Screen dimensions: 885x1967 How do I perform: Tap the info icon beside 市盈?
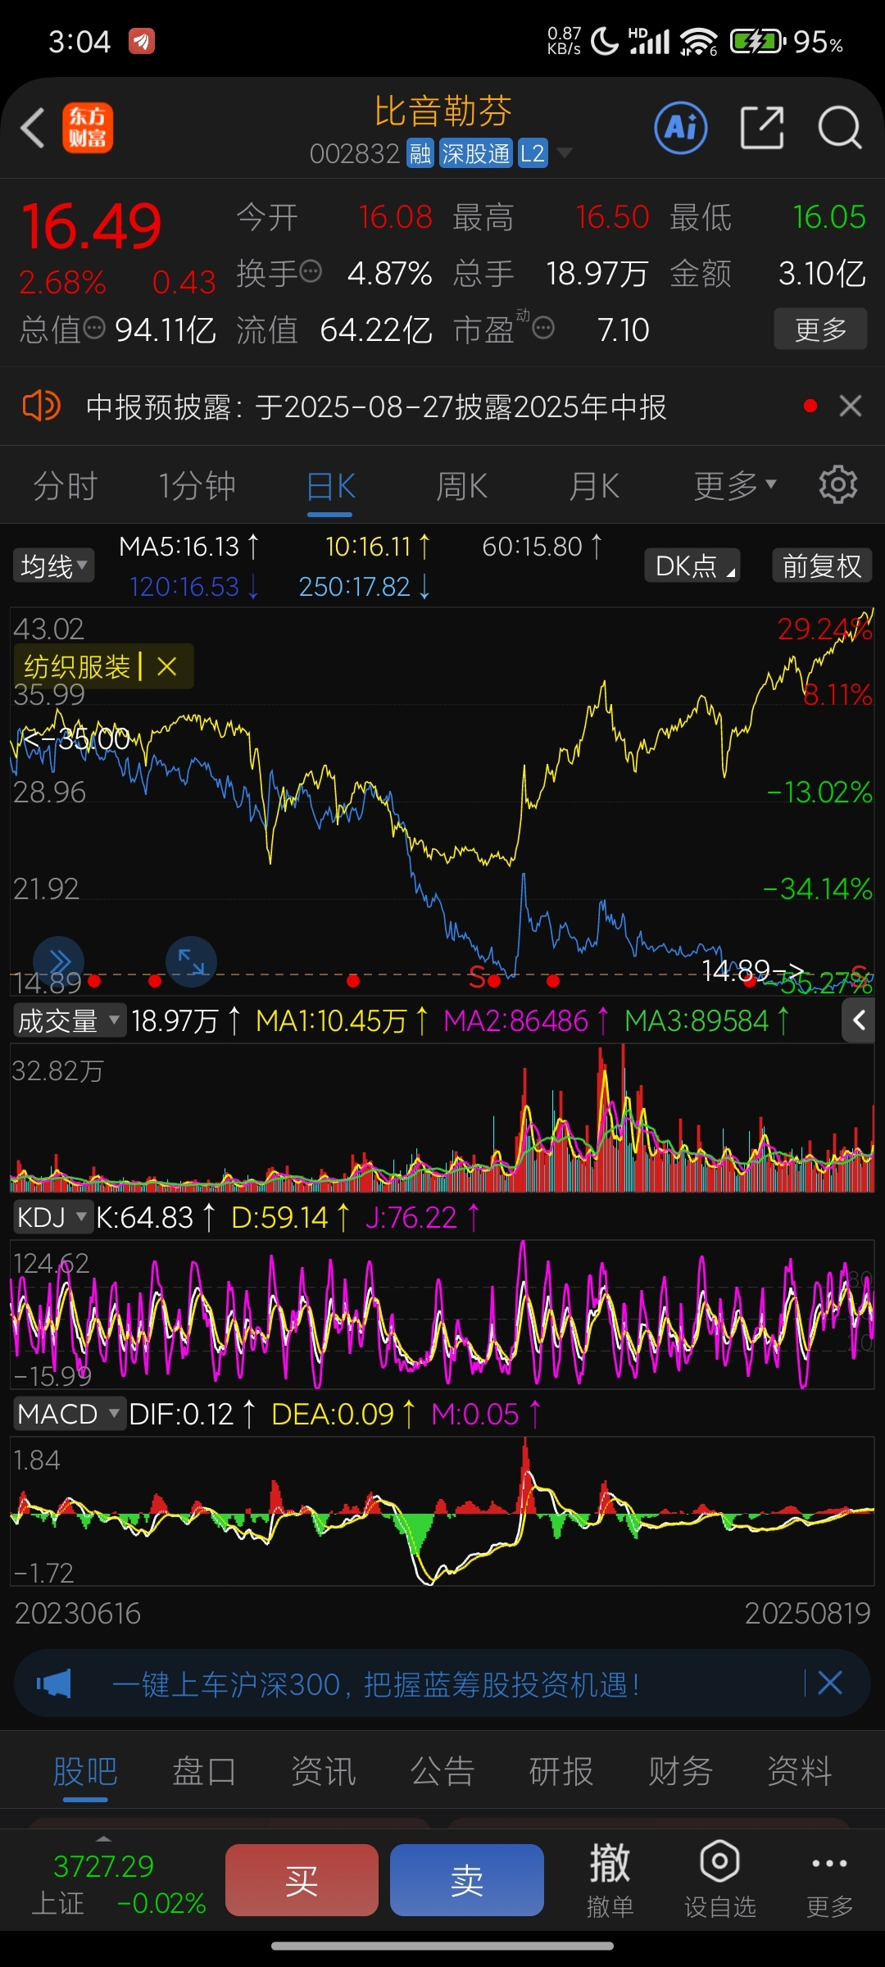click(543, 328)
